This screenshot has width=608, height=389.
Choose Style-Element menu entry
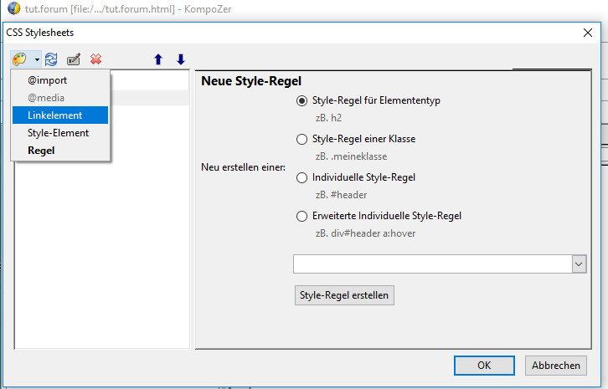(x=60, y=133)
